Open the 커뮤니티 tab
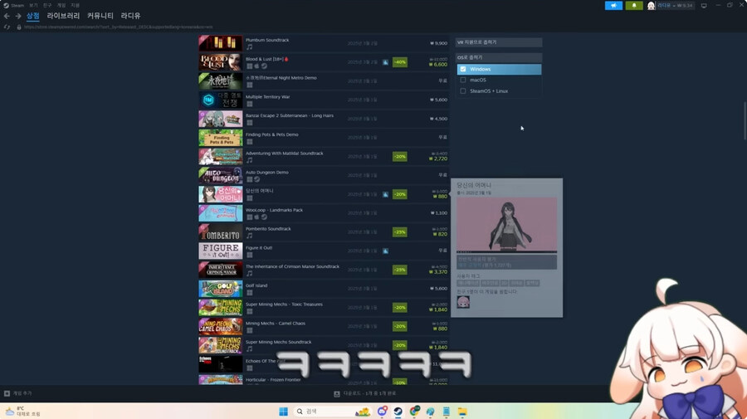Image resolution: width=747 pixels, height=419 pixels. point(100,16)
